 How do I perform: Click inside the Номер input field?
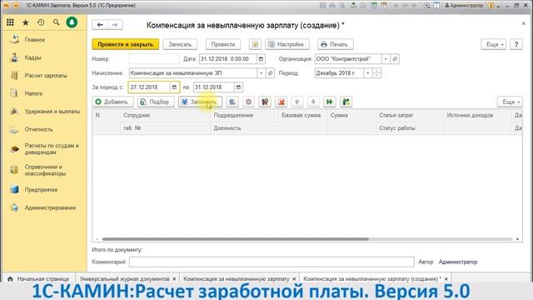point(154,59)
